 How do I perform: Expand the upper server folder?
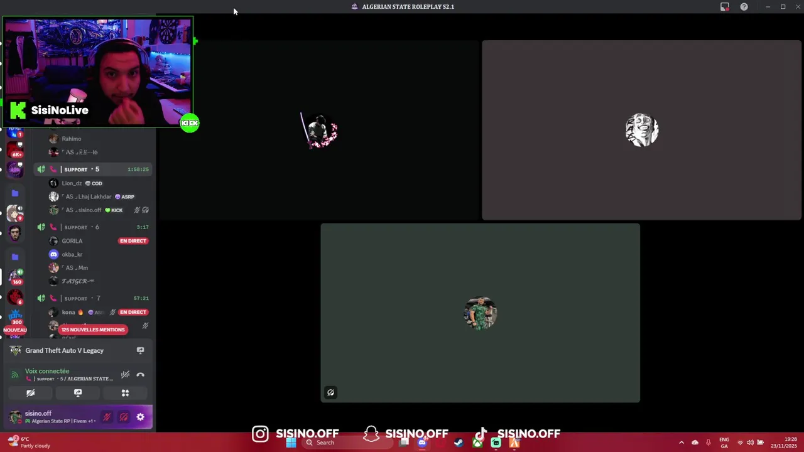15,193
